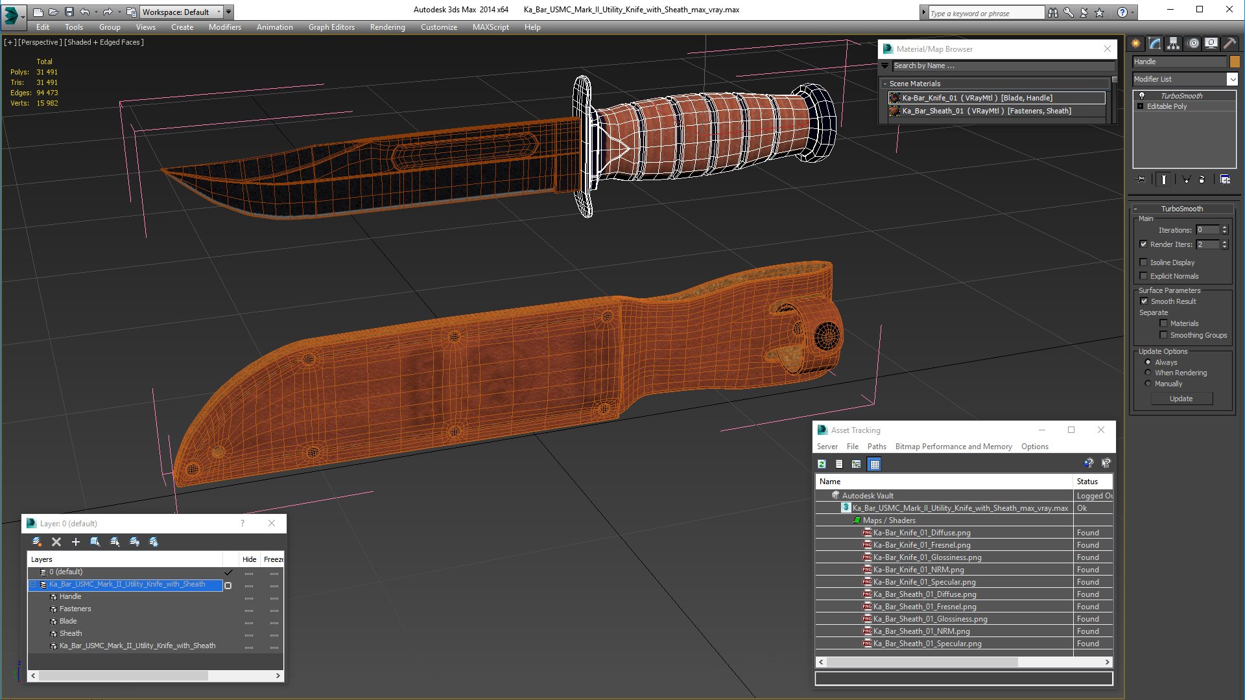Open the Hierarchy command panel tab
1245x700 pixels.
(1174, 43)
